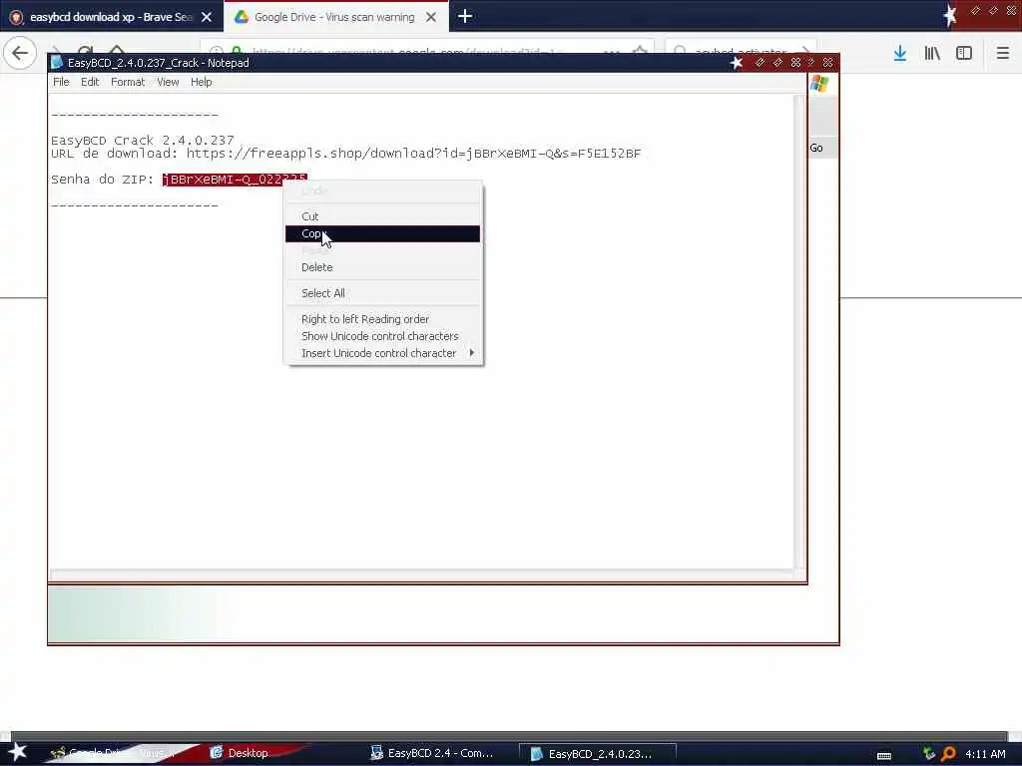This screenshot has height=766, width=1022.
Task: Click the star icon in browser title bar
Action: pyautogui.click(x=950, y=15)
